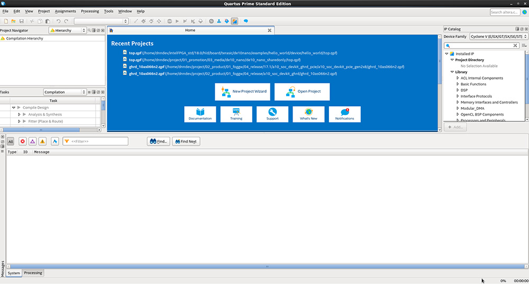Click the highlighted IP Catalog toolbar icon
This screenshot has width=529, height=284.
click(234, 21)
